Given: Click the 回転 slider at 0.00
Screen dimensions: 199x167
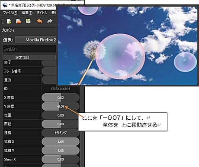Looking at the screenshot, I should click(x=61, y=124).
